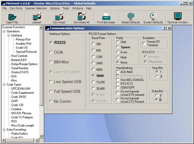Screen dimensions: 194x144
Task: Select the RS232 interface option
Action: tap(51, 42)
